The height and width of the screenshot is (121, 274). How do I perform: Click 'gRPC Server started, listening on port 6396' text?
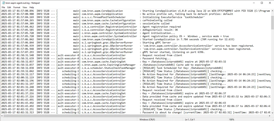[172, 52]
